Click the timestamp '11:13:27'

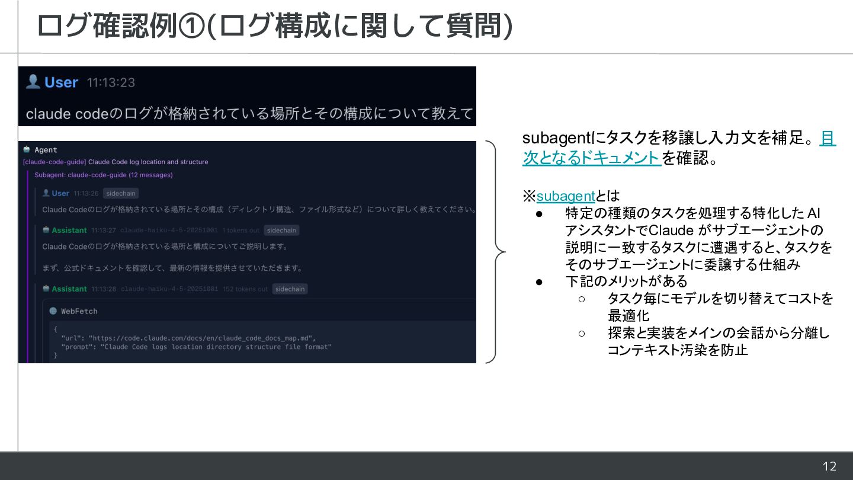[103, 230]
